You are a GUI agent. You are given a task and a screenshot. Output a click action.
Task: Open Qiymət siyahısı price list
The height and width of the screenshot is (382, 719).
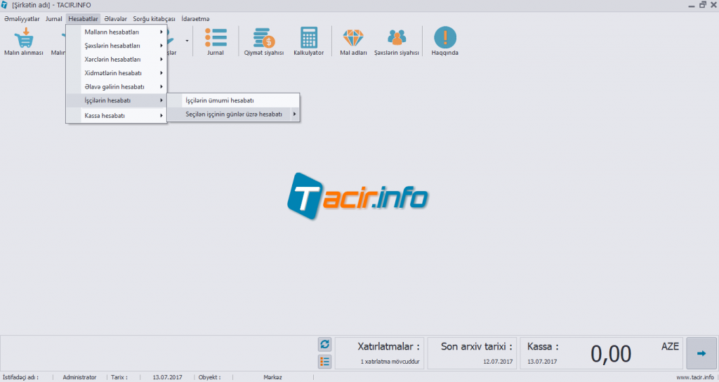point(263,39)
